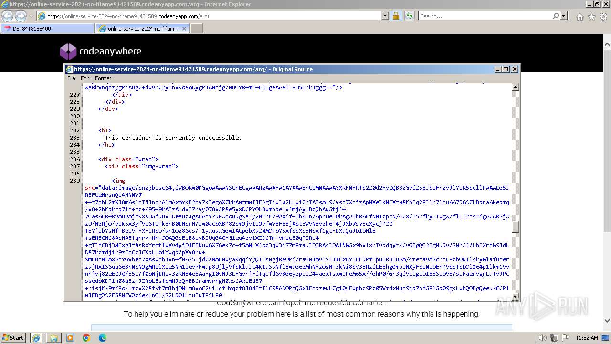The image size is (611, 344).
Task: Refresh page using address bar refresh icon
Action: click(409, 16)
